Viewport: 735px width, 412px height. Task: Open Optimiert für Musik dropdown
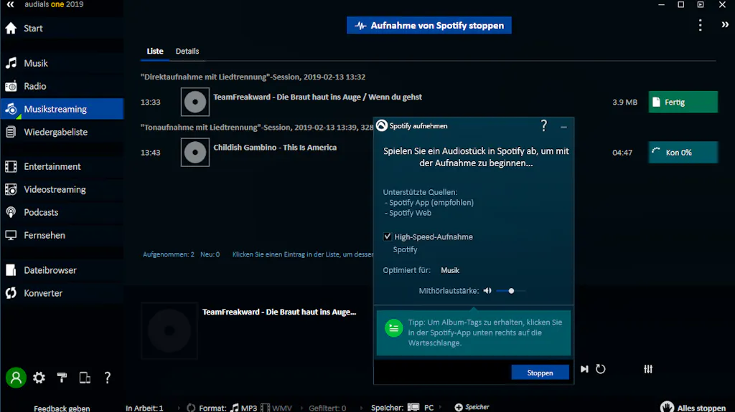(450, 270)
